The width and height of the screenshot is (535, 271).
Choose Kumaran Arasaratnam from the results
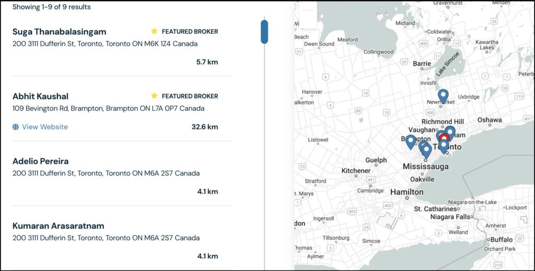point(58,226)
